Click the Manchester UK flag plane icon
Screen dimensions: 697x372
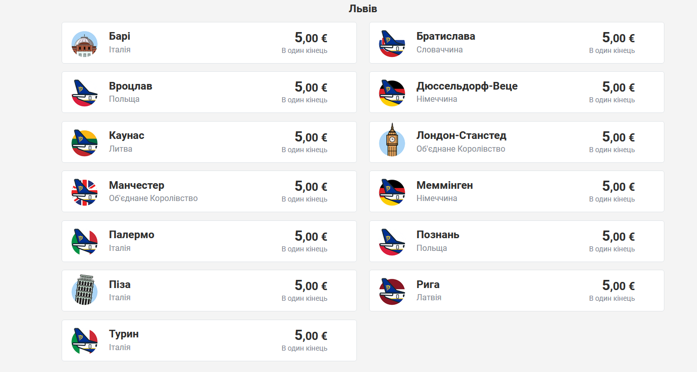[85, 192]
